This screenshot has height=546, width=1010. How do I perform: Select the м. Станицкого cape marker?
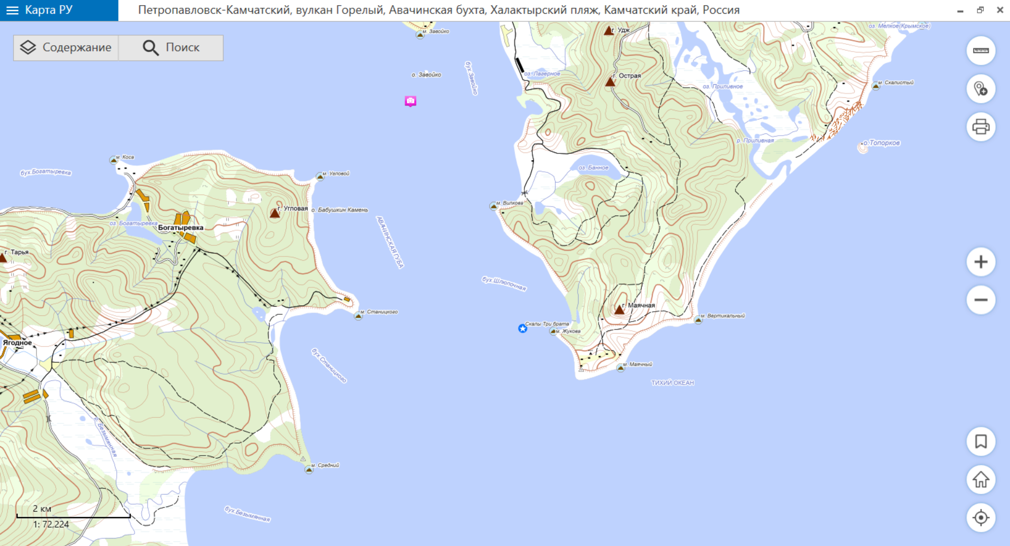[x=359, y=315]
